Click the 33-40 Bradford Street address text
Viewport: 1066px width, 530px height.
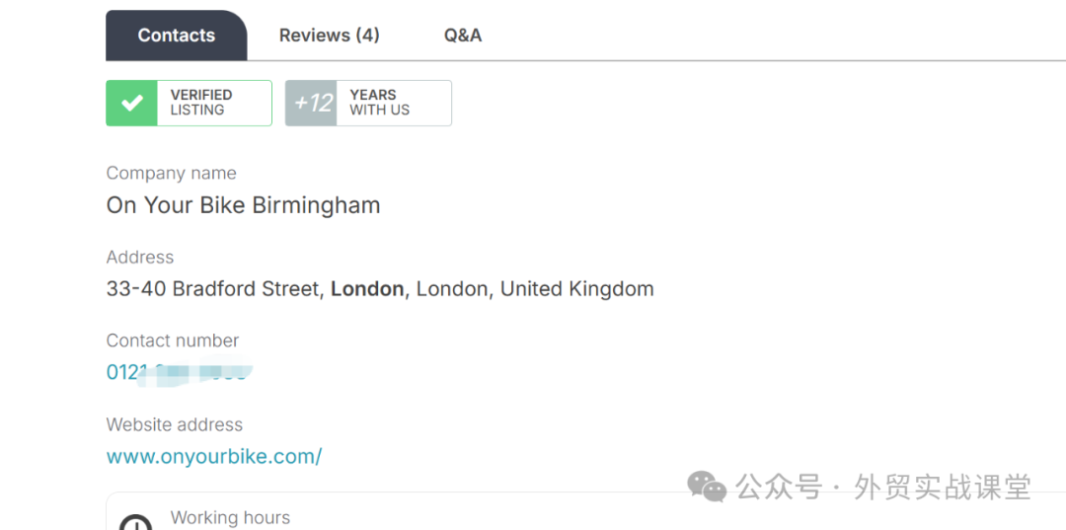pyautogui.click(x=214, y=289)
